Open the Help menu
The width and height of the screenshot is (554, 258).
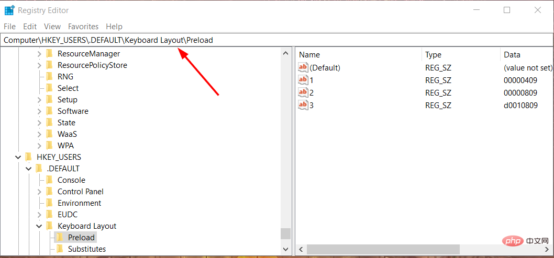click(x=114, y=27)
